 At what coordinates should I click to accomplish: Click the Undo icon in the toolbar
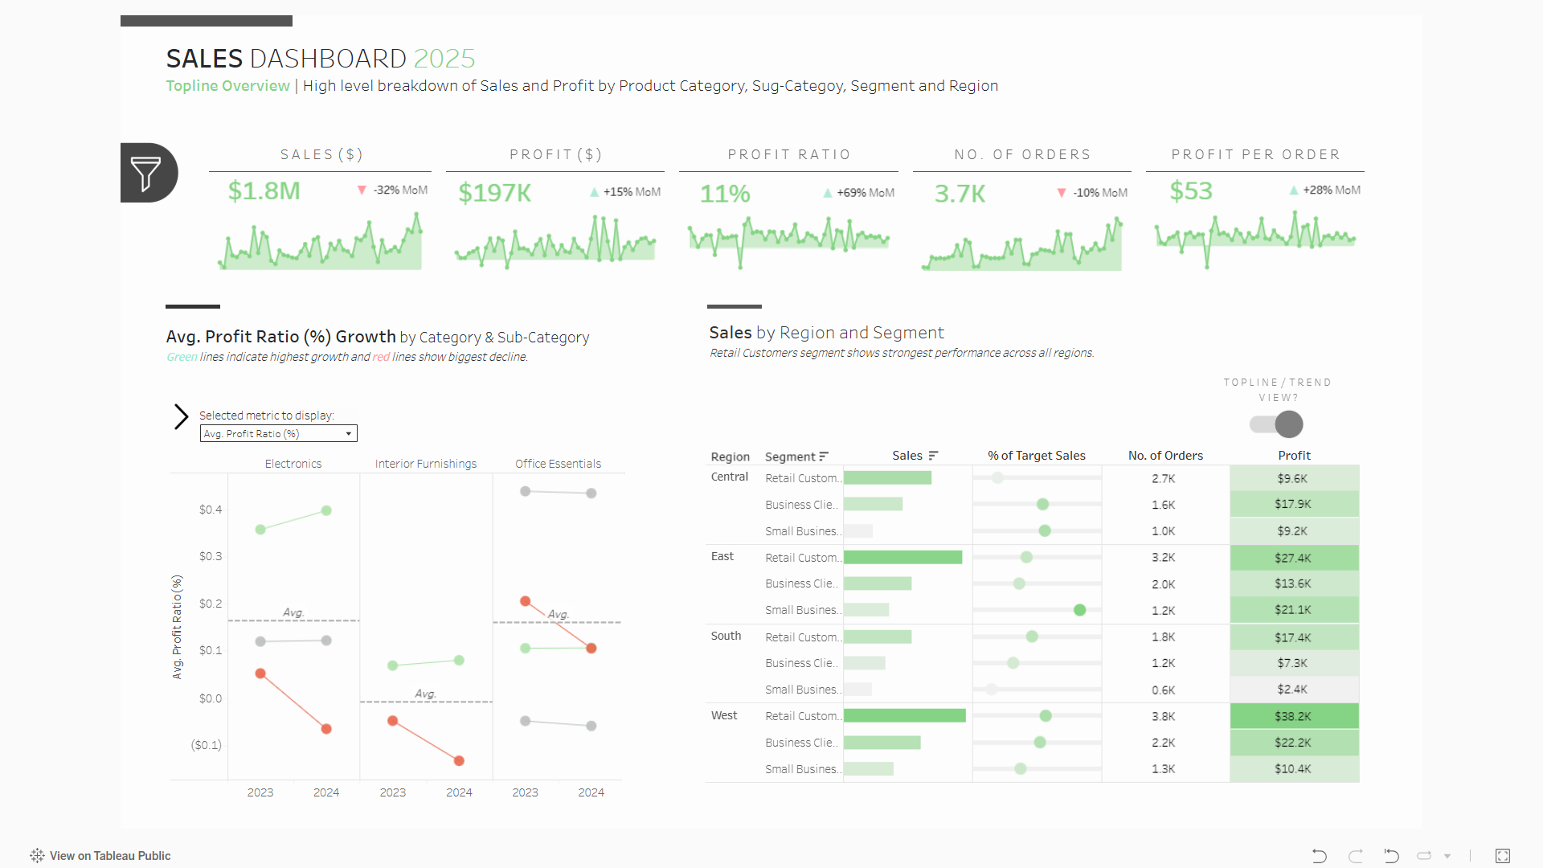1319,856
